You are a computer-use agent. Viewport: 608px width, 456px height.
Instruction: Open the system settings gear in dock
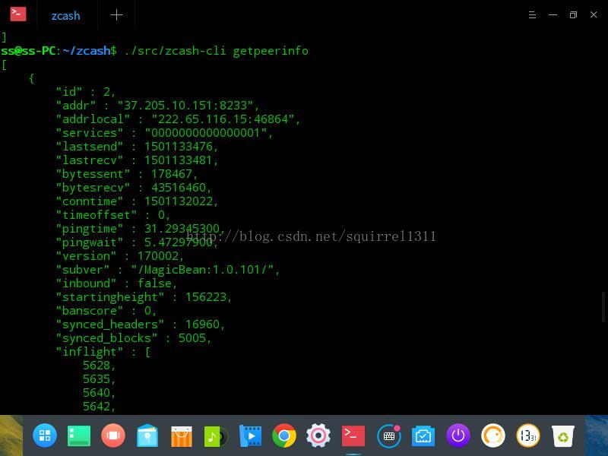click(318, 435)
